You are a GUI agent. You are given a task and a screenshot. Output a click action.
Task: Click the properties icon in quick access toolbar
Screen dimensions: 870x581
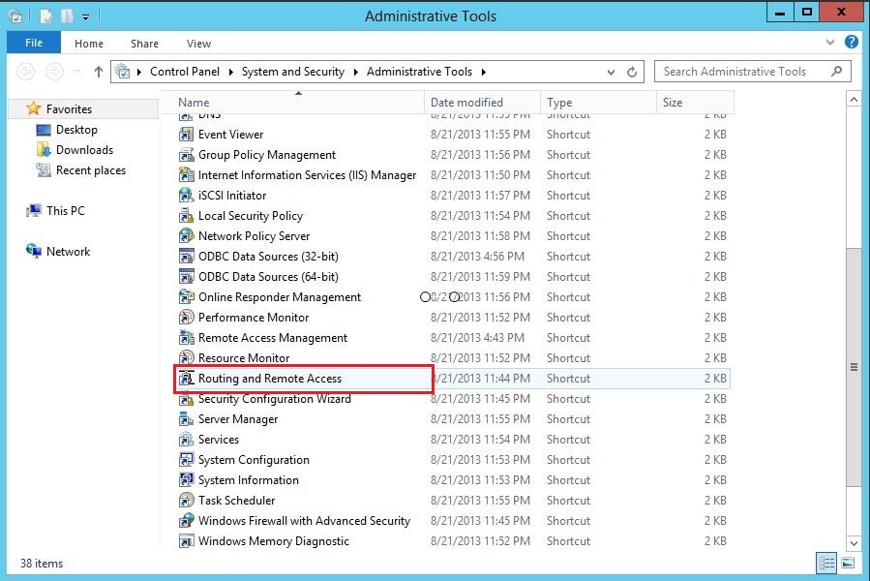pos(46,16)
